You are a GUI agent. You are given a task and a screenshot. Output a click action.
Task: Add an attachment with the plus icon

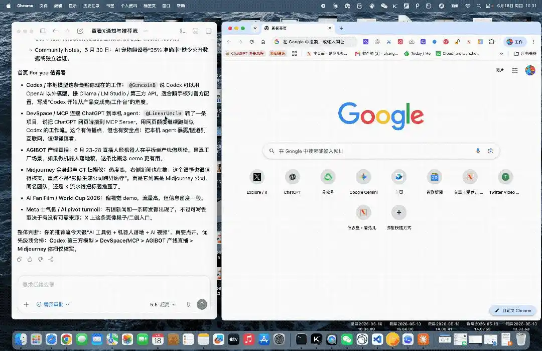pos(26,304)
